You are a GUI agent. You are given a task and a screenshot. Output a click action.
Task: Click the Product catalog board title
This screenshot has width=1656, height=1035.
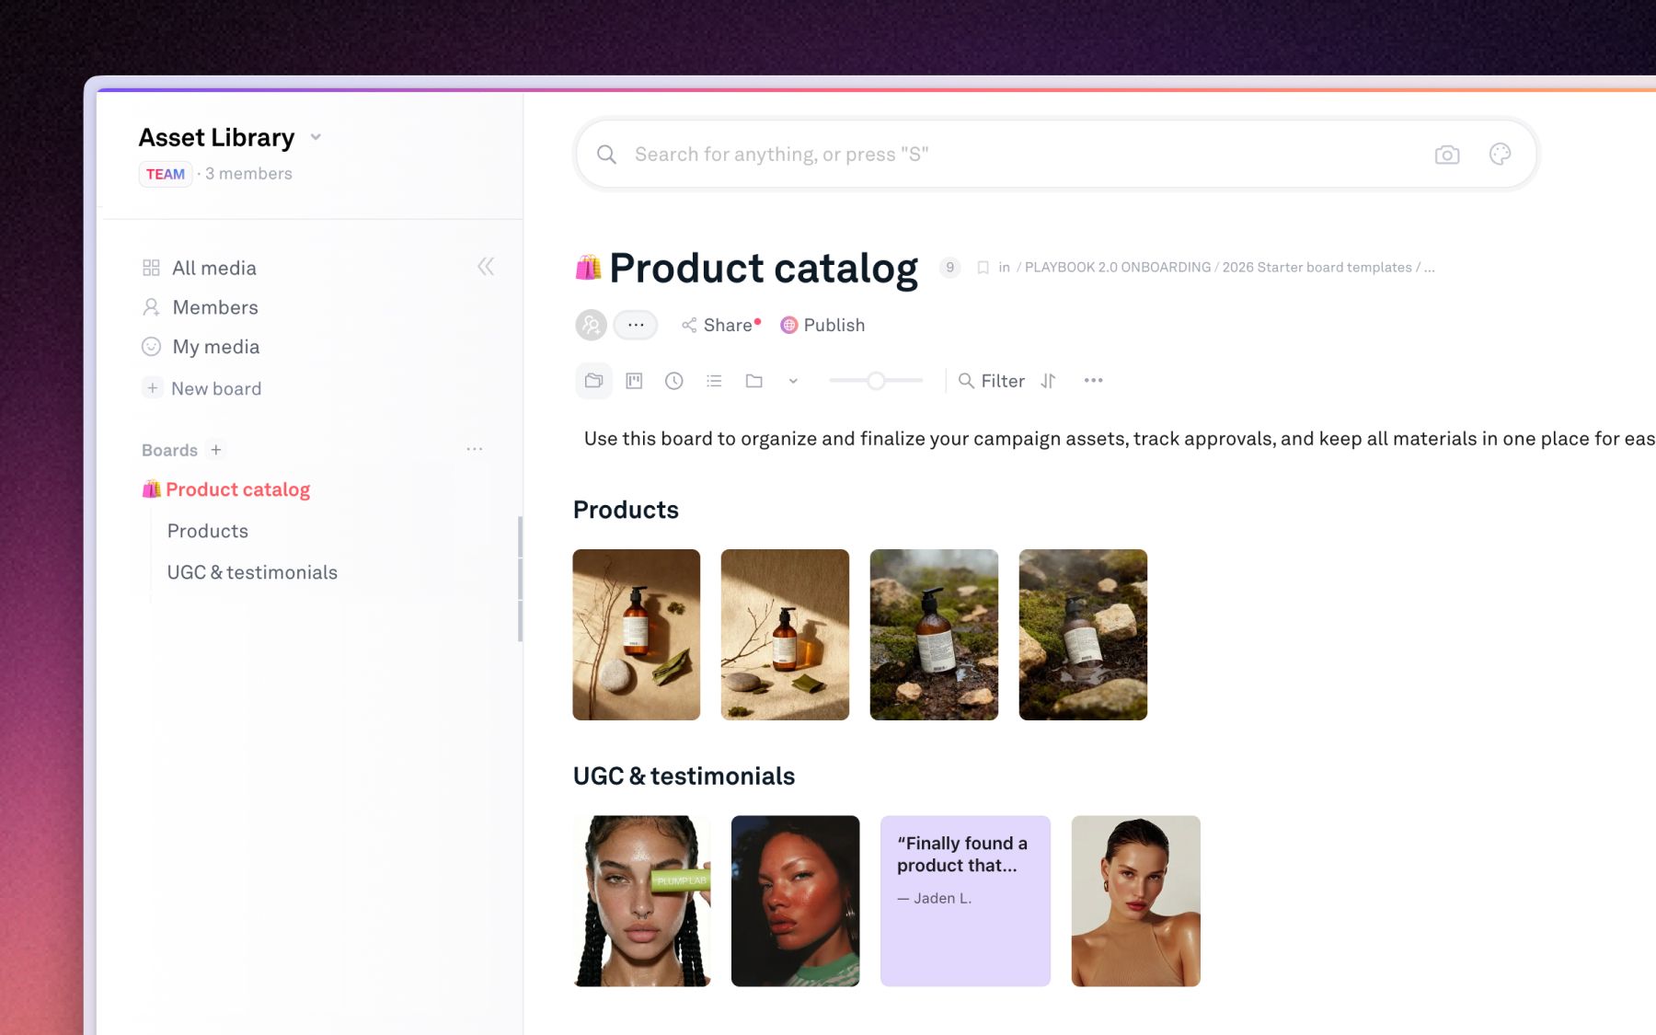[x=764, y=268]
